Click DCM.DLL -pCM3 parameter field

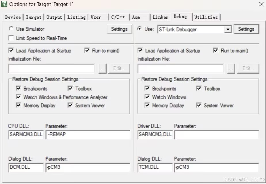tap(88, 168)
